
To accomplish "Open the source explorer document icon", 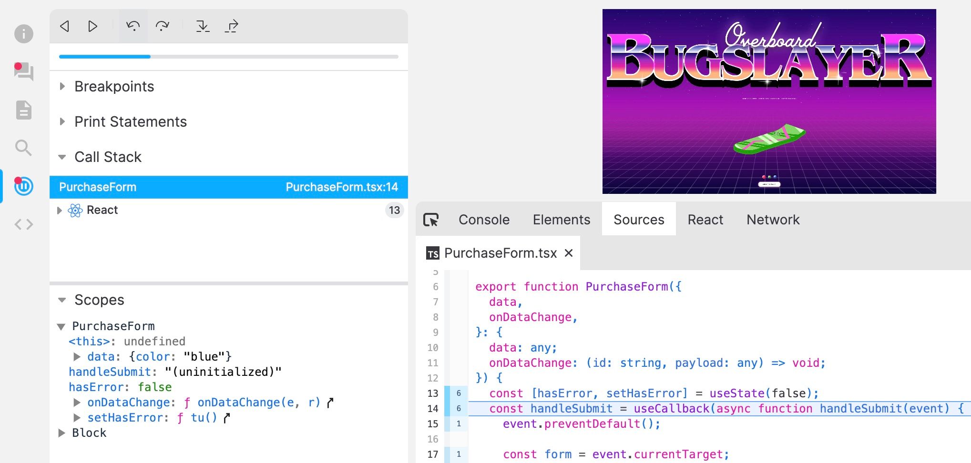I will click(x=24, y=110).
